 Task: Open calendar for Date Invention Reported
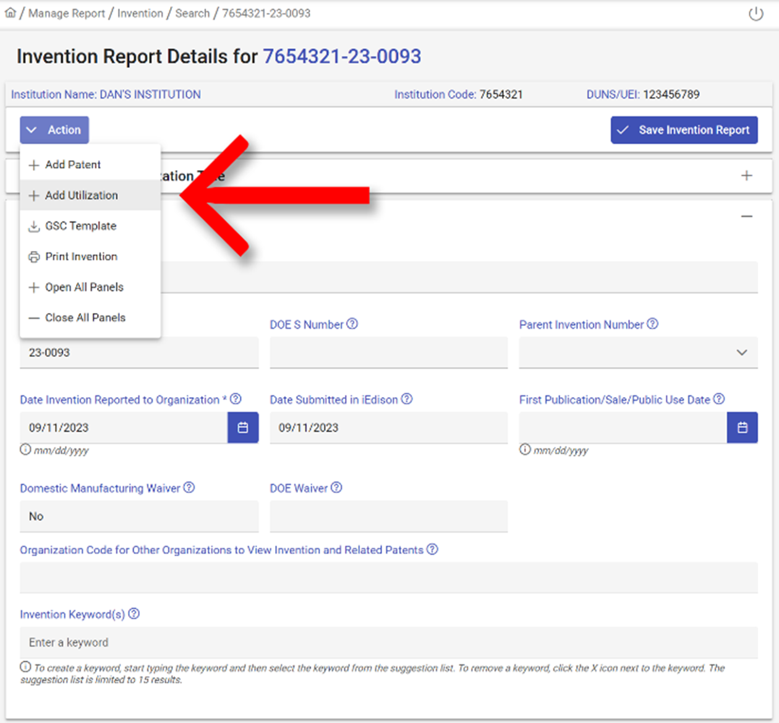tap(243, 427)
